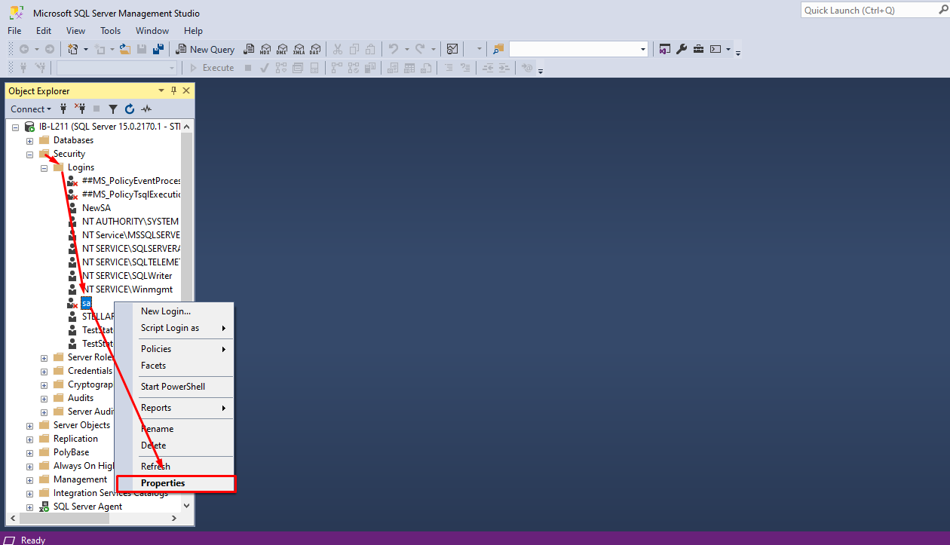Click the Activity Monitor toolbar icon
950x545 pixels.
pos(452,49)
